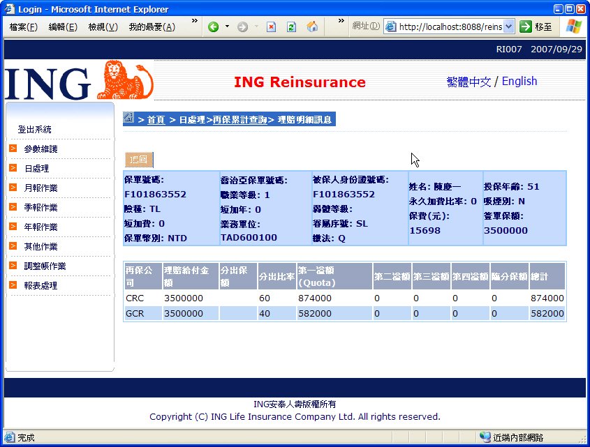Click 登出系統 in the sidebar
590x447 pixels.
[x=35, y=130]
